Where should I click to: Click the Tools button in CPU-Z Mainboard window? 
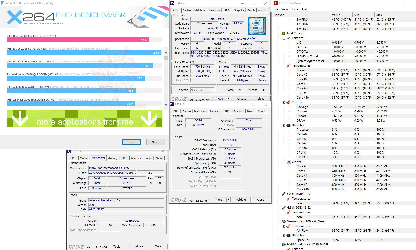(x=117, y=246)
